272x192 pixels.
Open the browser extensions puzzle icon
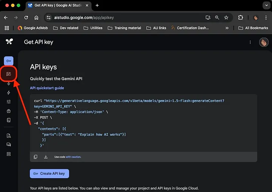point(241,17)
